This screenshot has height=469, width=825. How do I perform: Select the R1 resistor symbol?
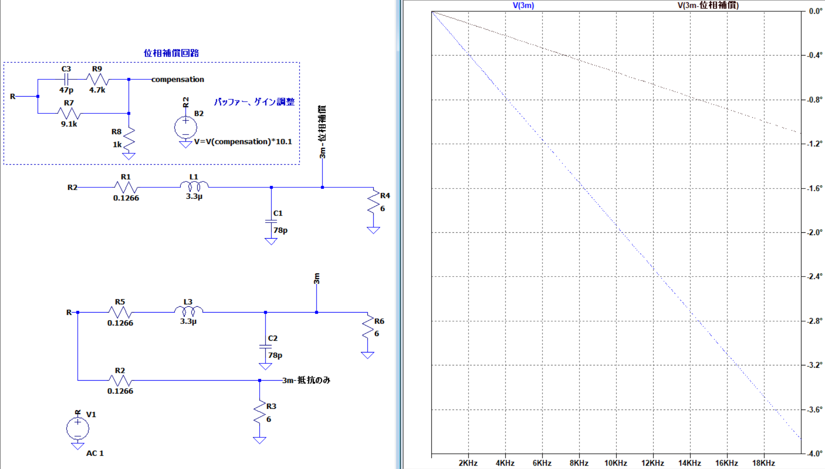tap(126, 187)
